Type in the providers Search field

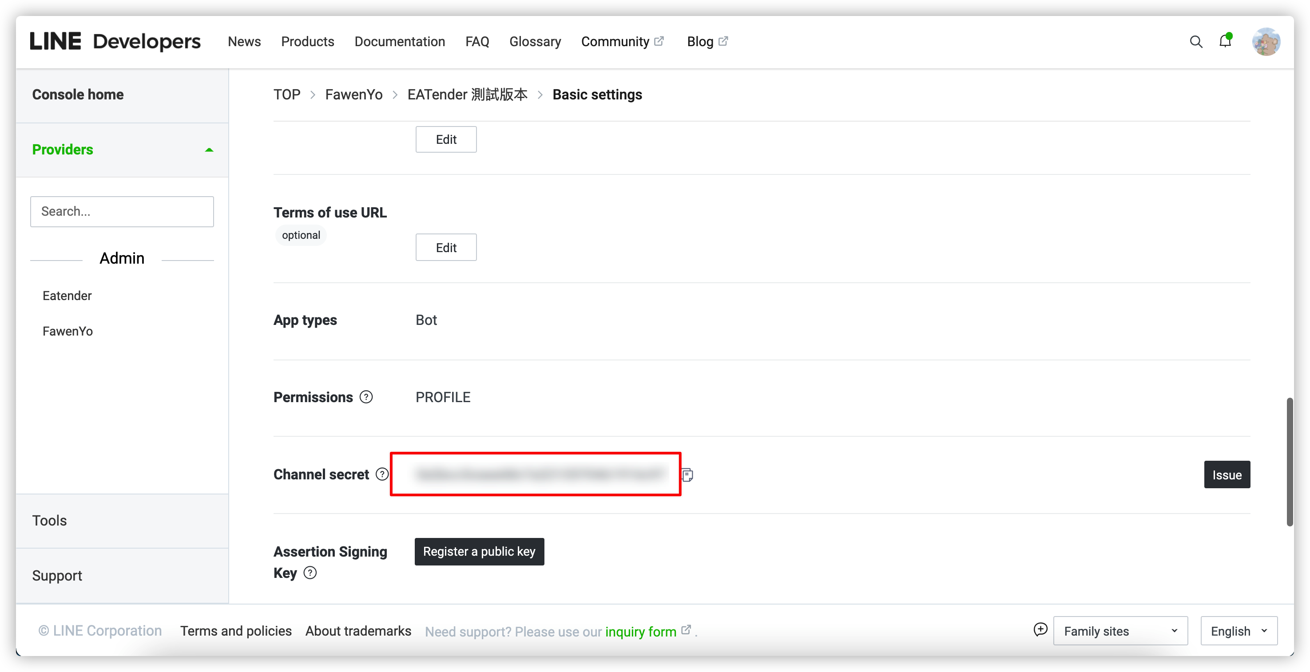(x=122, y=211)
